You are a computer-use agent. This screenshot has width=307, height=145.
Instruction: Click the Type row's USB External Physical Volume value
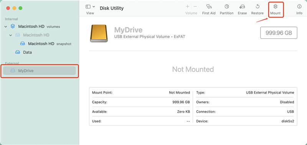(x=270, y=92)
